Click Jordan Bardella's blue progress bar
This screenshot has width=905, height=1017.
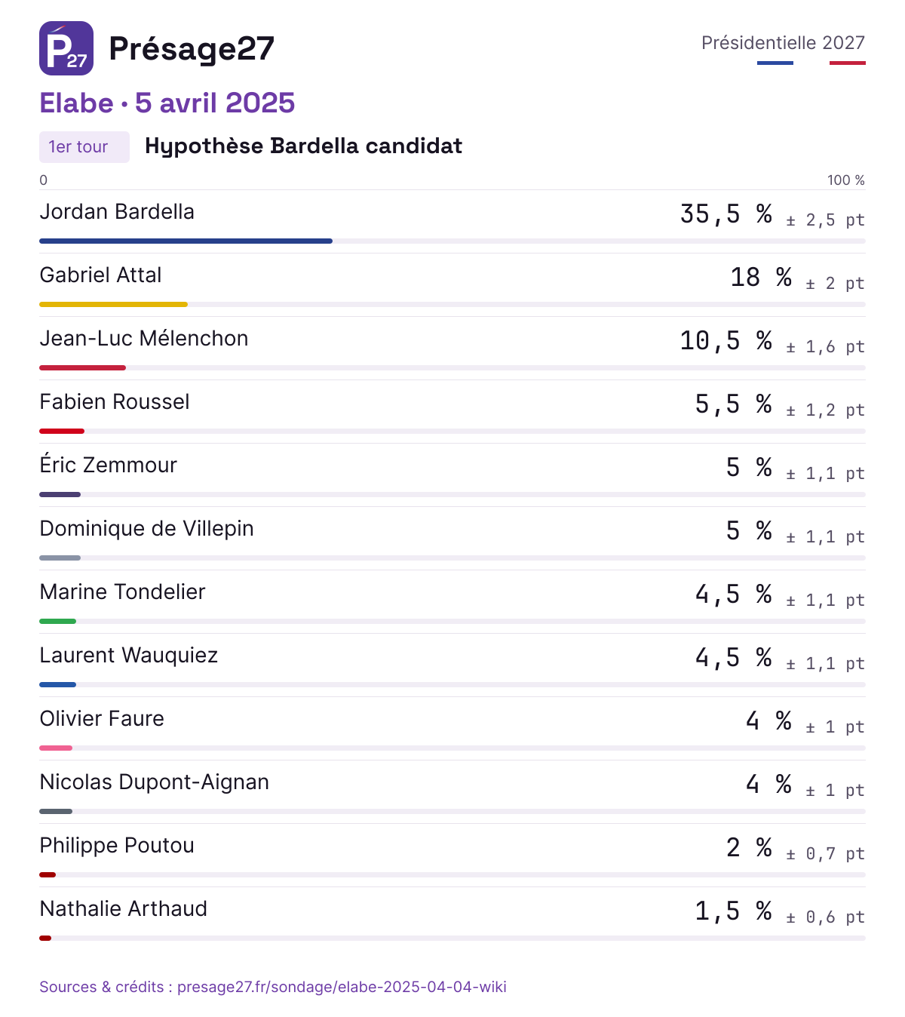coord(186,241)
